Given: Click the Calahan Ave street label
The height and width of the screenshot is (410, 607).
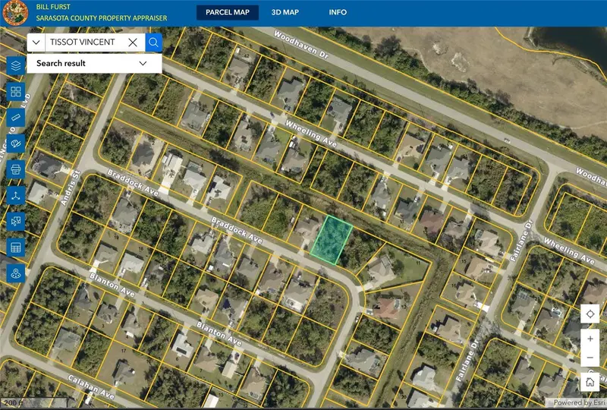Looking at the screenshot, I should click(91, 387).
